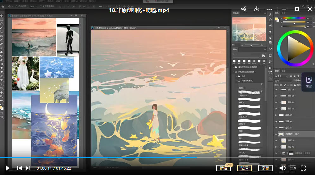Image resolution: width=315 pixels, height=175 pixels.
Task: Hide layer 图层 29 visibility eye
Action: (x=275, y=140)
